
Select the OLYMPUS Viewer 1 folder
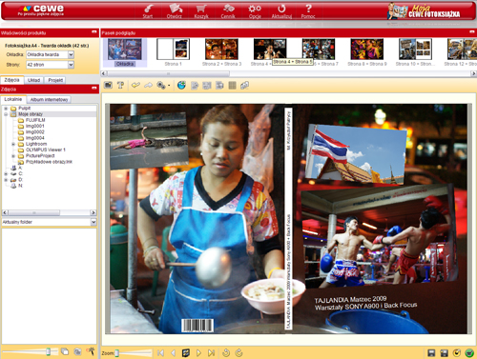click(46, 150)
